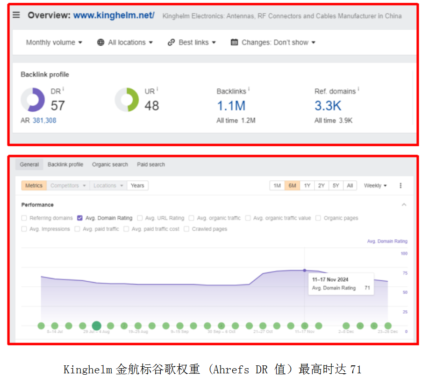Set range to 6M

point(292,185)
